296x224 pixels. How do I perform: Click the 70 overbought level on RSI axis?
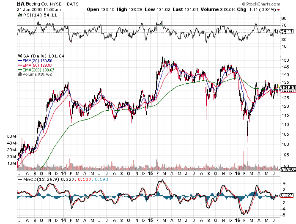coord(284,25)
